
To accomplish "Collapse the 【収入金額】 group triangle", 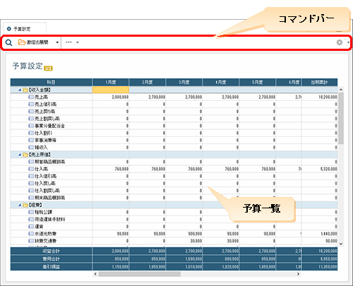I will point(20,90).
